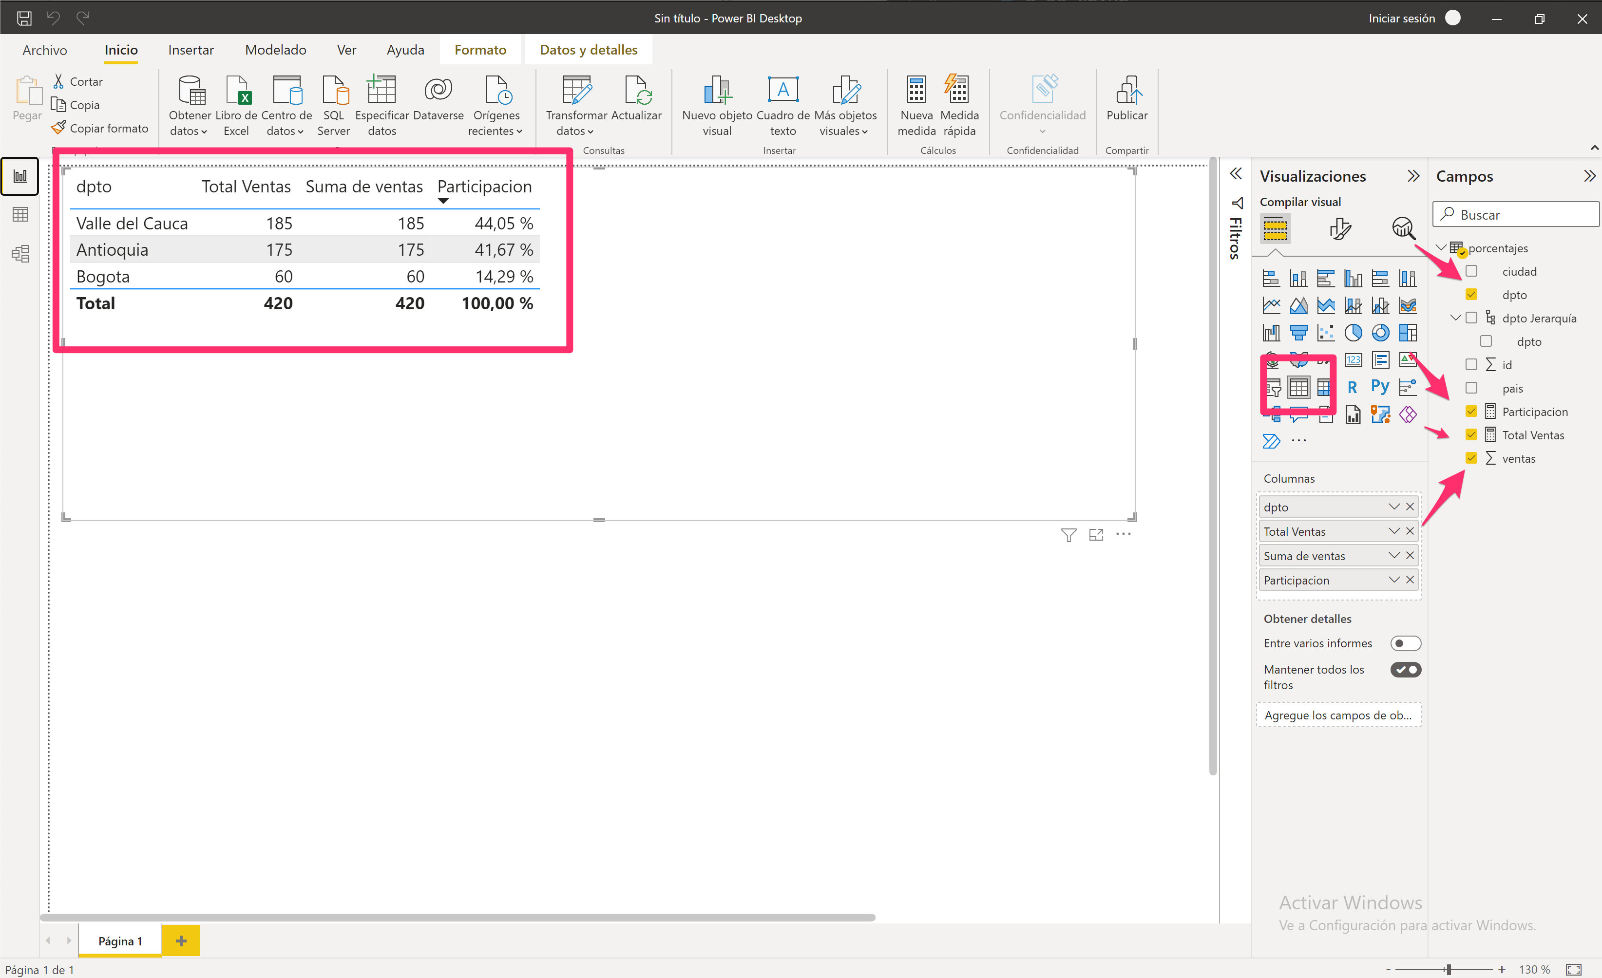
Task: Click the Save icon in title bar
Action: (x=24, y=18)
